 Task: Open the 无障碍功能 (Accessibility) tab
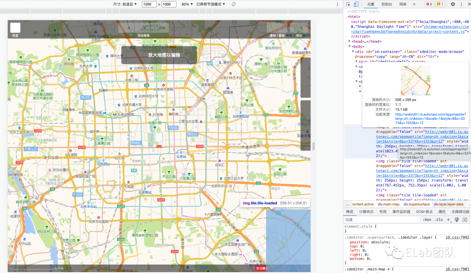pos(460,212)
